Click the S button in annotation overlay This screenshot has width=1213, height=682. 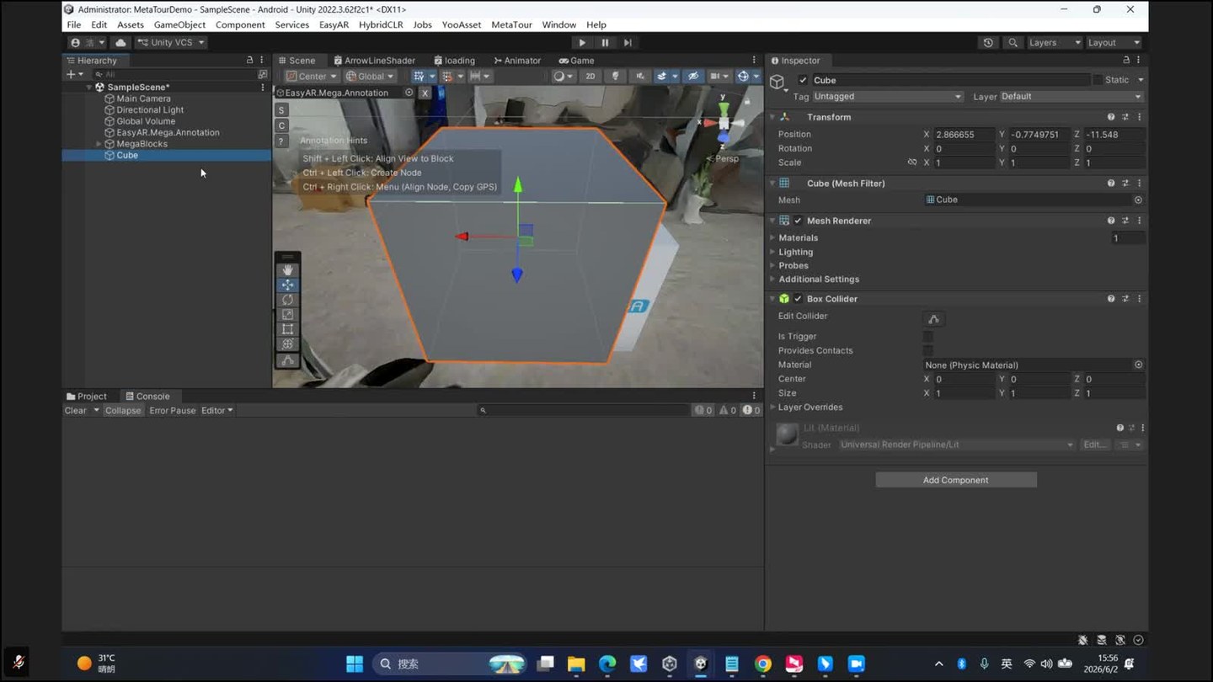point(281,110)
